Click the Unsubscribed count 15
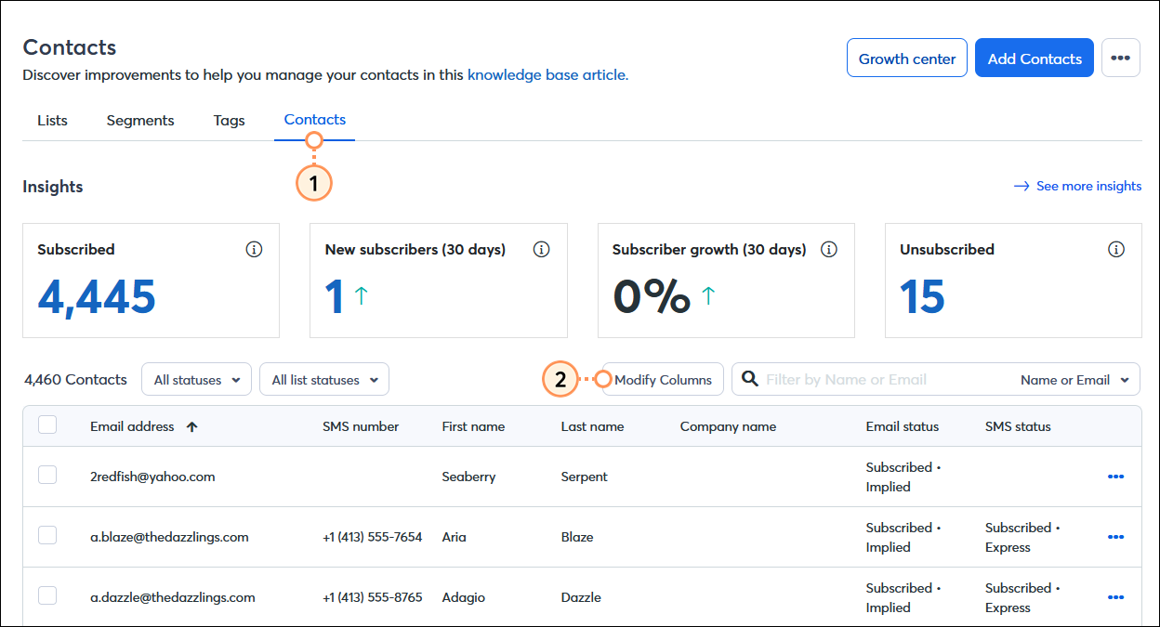1160x627 pixels. tap(922, 297)
